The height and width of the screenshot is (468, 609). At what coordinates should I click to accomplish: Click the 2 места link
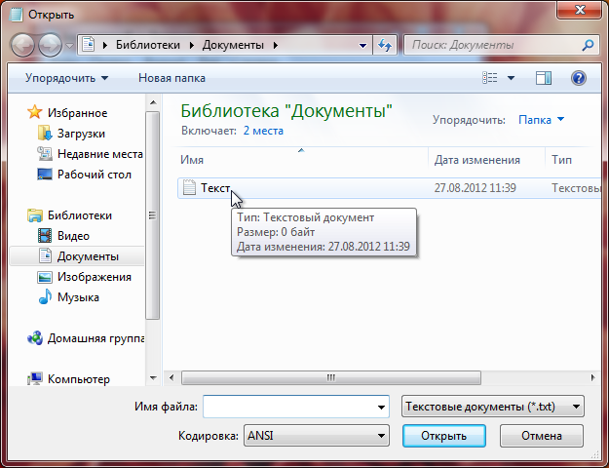pos(263,131)
